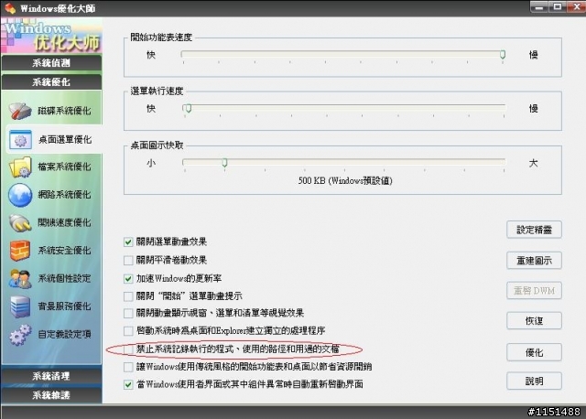586x419 pixels.
Task: Enable the 關閉平滑卷動效果 checkbox
Action: tap(128, 260)
